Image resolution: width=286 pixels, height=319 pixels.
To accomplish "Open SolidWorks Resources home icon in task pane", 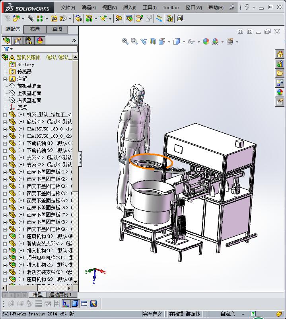I will tap(280, 54).
